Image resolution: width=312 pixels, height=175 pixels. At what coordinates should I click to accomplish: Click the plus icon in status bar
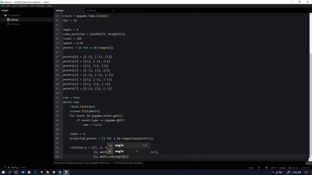pyautogui.click(x=5, y=167)
